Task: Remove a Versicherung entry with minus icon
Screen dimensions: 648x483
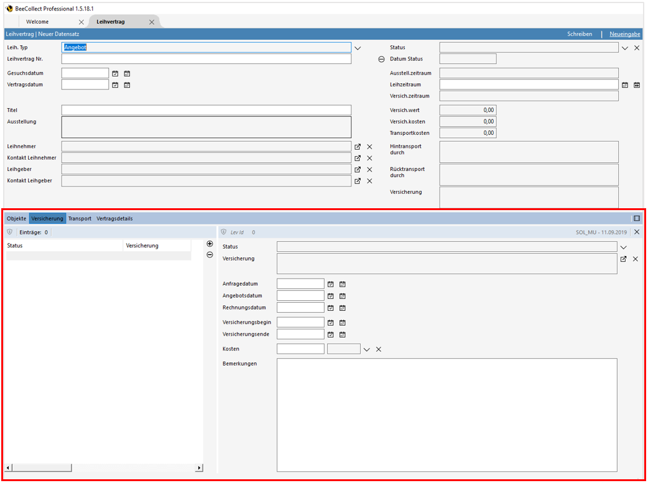Action: (210, 255)
